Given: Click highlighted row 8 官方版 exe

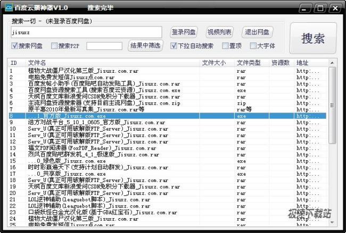Looking at the screenshot, I should point(167,116).
